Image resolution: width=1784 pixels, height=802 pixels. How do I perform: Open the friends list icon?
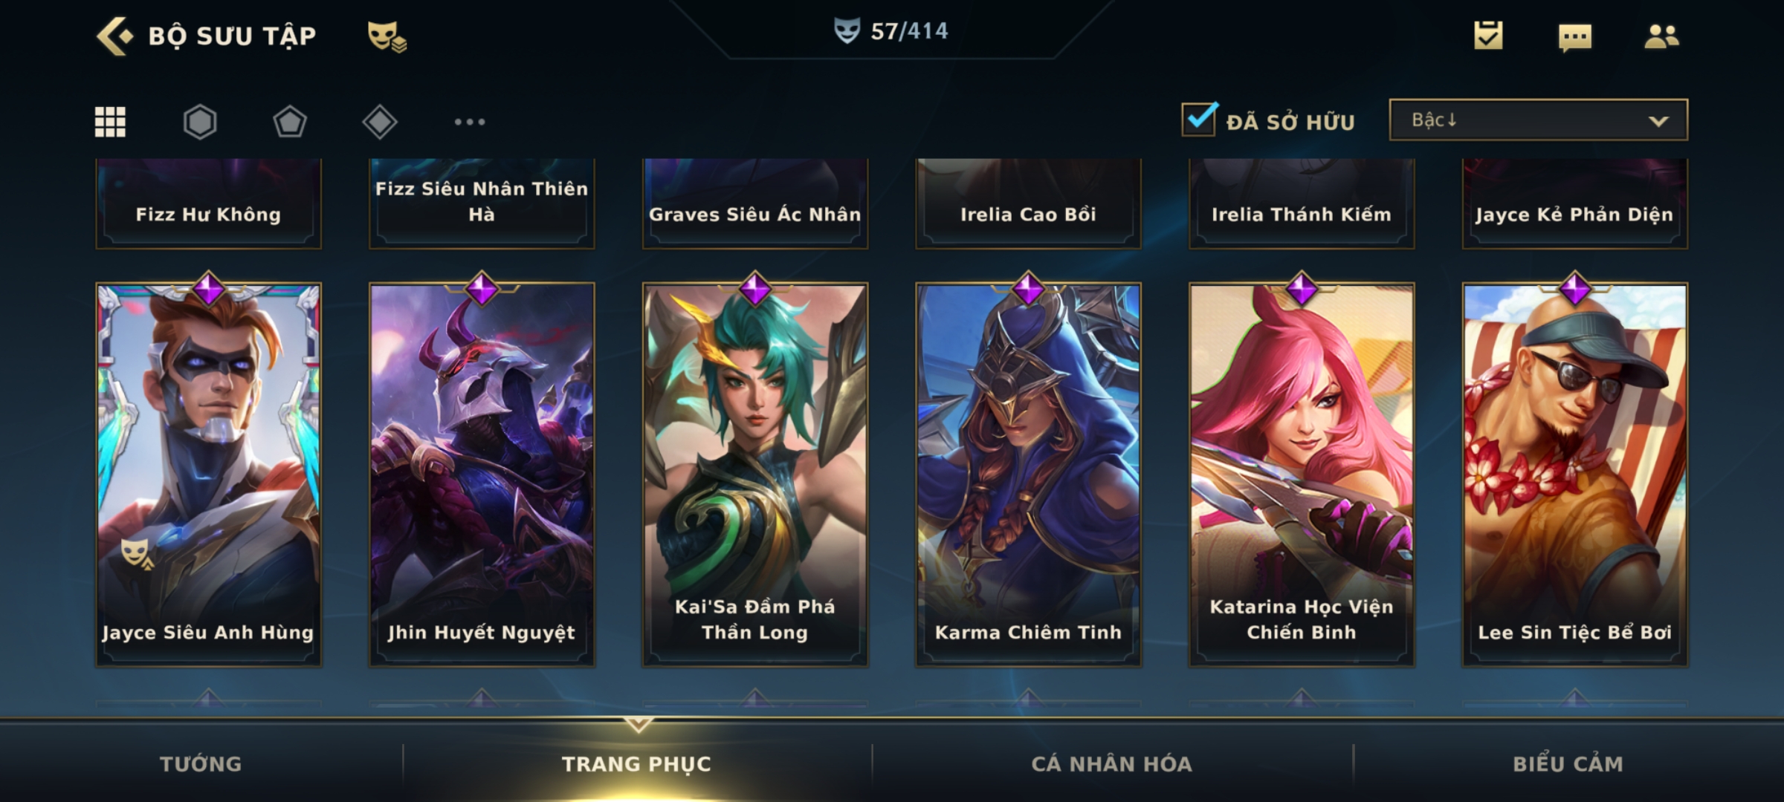(x=1661, y=36)
